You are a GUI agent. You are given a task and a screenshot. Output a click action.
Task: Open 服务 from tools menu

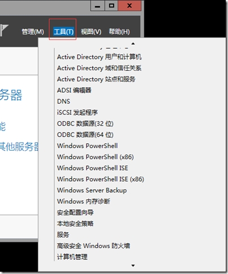[x=63, y=235]
